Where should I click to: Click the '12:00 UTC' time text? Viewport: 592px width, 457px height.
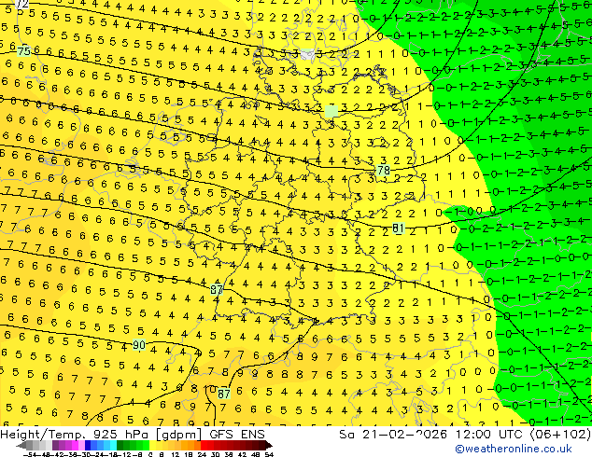[491, 435]
